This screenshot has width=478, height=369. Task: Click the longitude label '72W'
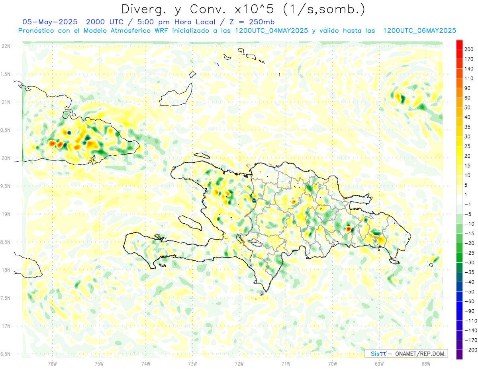point(239,364)
